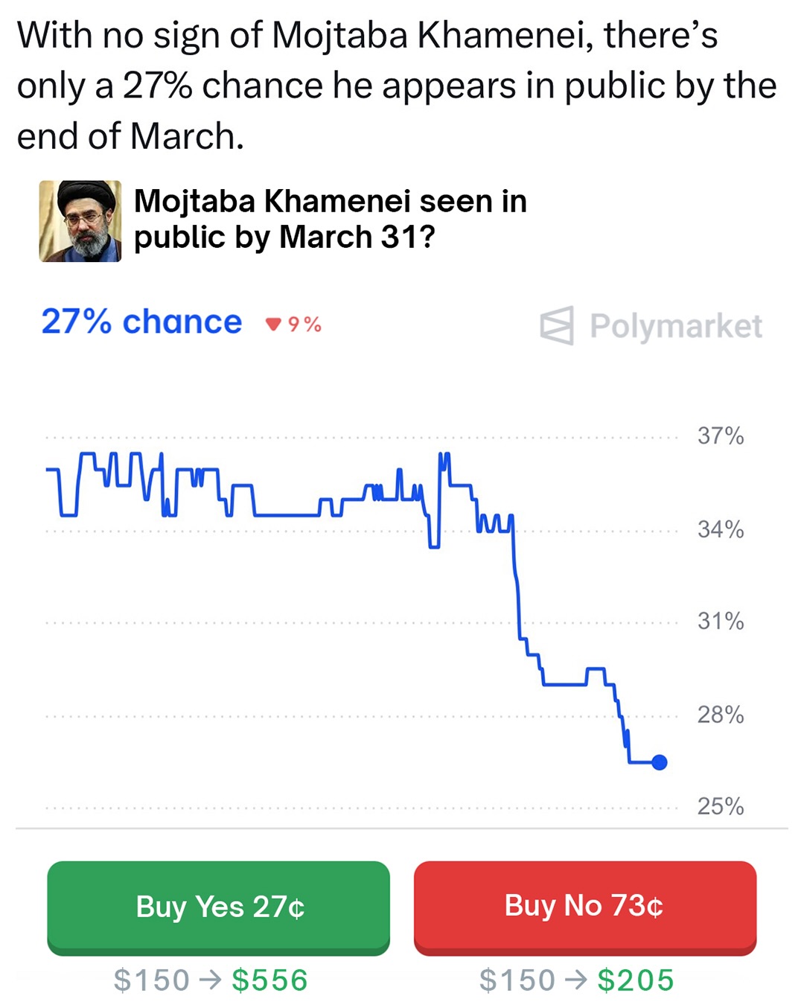The height and width of the screenshot is (1005, 804).
Task: Click the 31% y-axis label
Action: coord(720,621)
